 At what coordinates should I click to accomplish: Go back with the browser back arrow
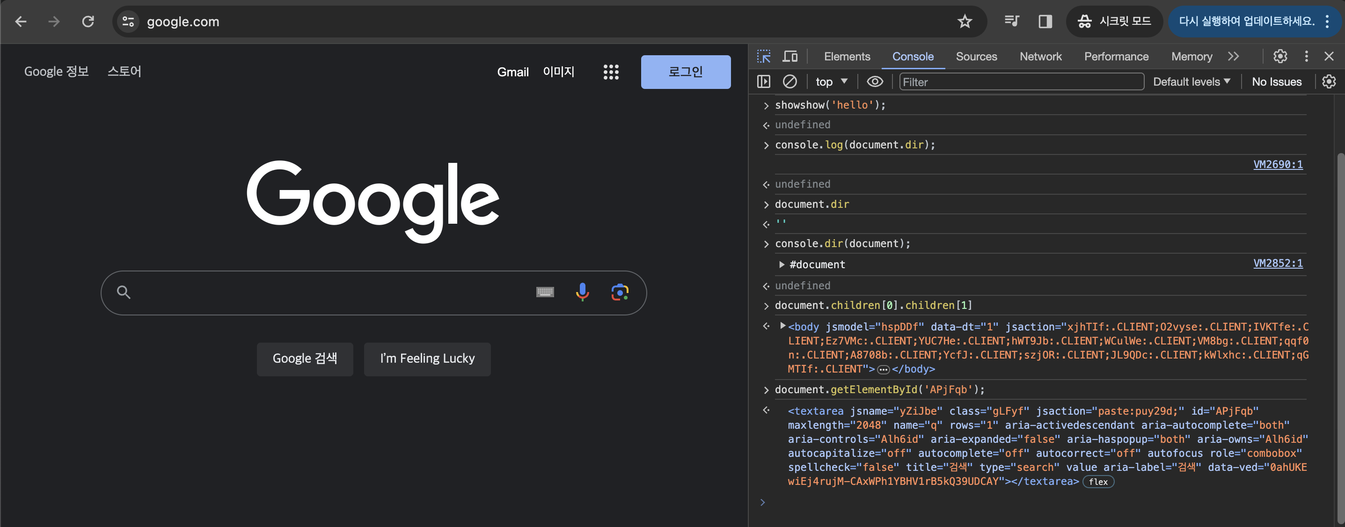(x=21, y=22)
